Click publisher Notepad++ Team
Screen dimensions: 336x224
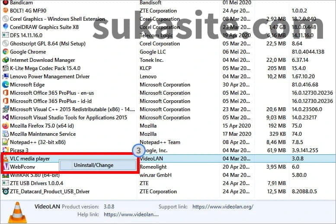160,142
